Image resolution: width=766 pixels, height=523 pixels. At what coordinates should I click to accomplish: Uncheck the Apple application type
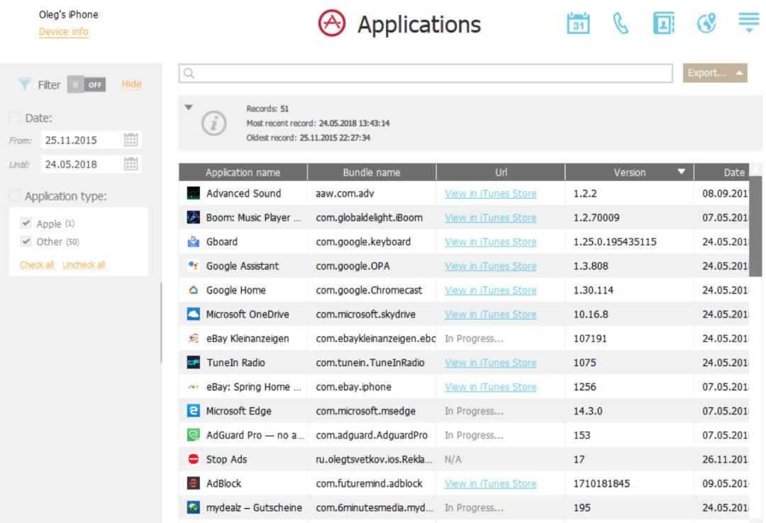pos(26,223)
